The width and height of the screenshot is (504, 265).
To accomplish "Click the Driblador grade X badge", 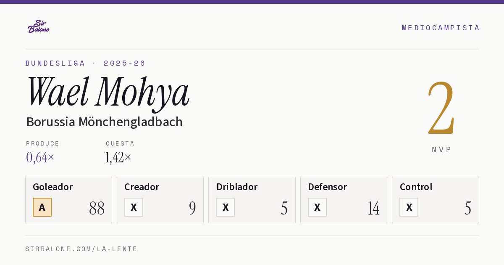I will [226, 207].
